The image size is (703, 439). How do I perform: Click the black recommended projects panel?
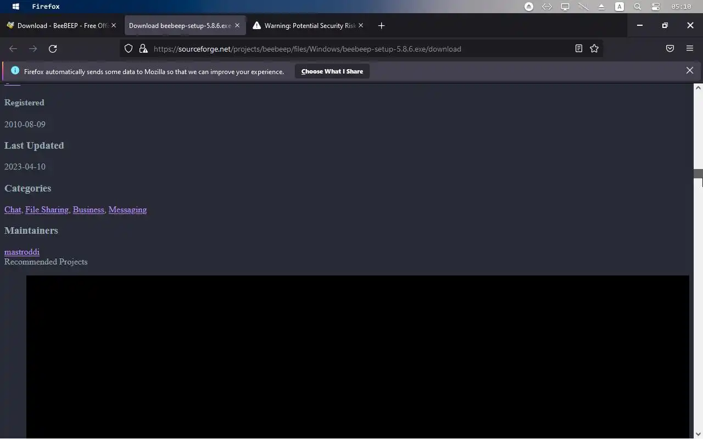point(358,357)
